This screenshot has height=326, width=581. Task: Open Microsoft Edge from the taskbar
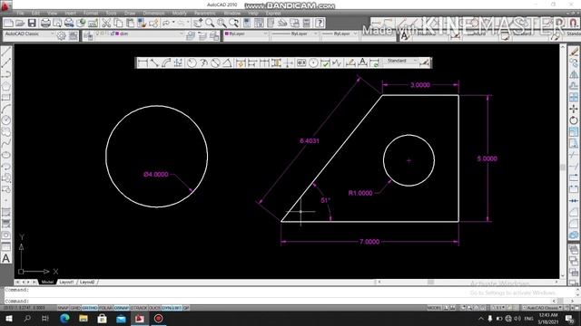[x=64, y=318]
